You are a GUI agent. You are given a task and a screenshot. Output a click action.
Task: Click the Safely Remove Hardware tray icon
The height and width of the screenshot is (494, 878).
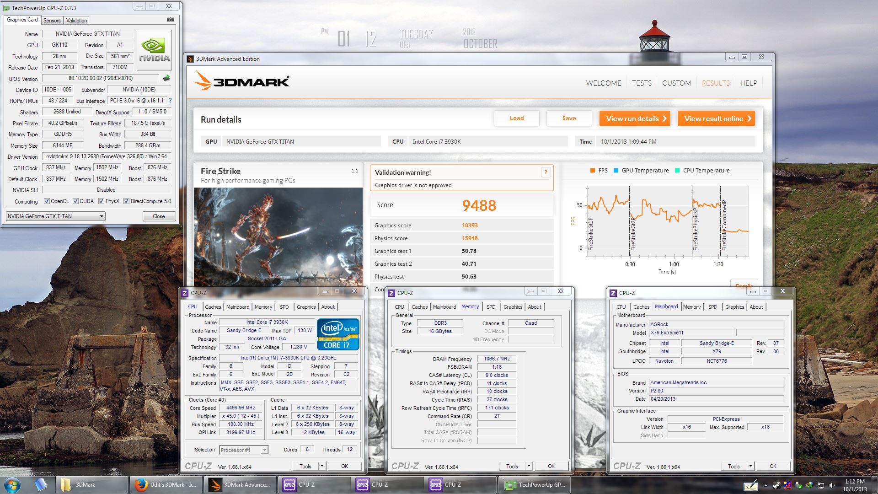coord(799,486)
